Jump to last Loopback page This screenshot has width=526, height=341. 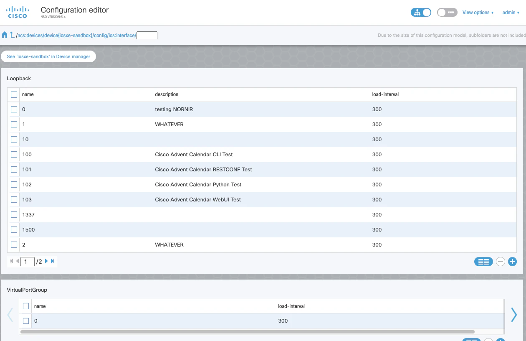[53, 261]
